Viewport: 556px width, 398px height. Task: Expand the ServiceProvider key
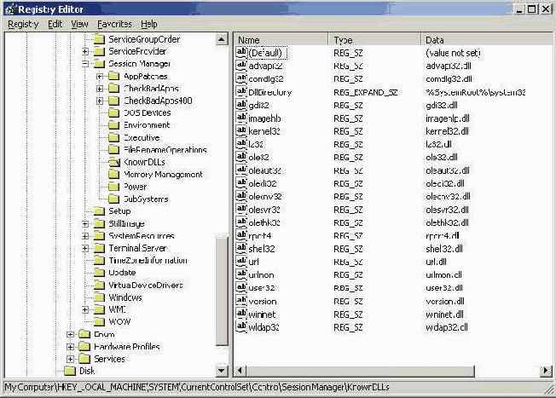click(85, 52)
